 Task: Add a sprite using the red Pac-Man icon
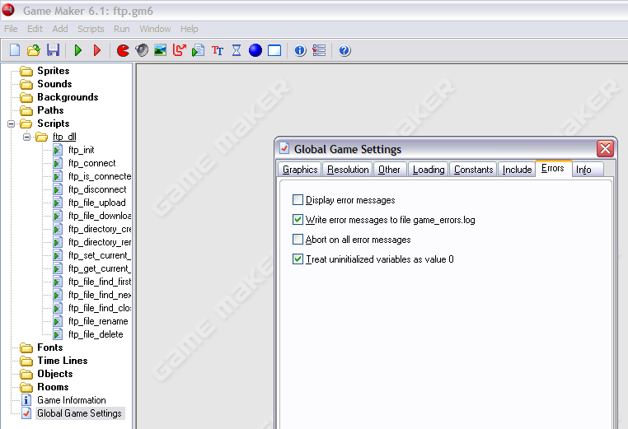pos(123,50)
